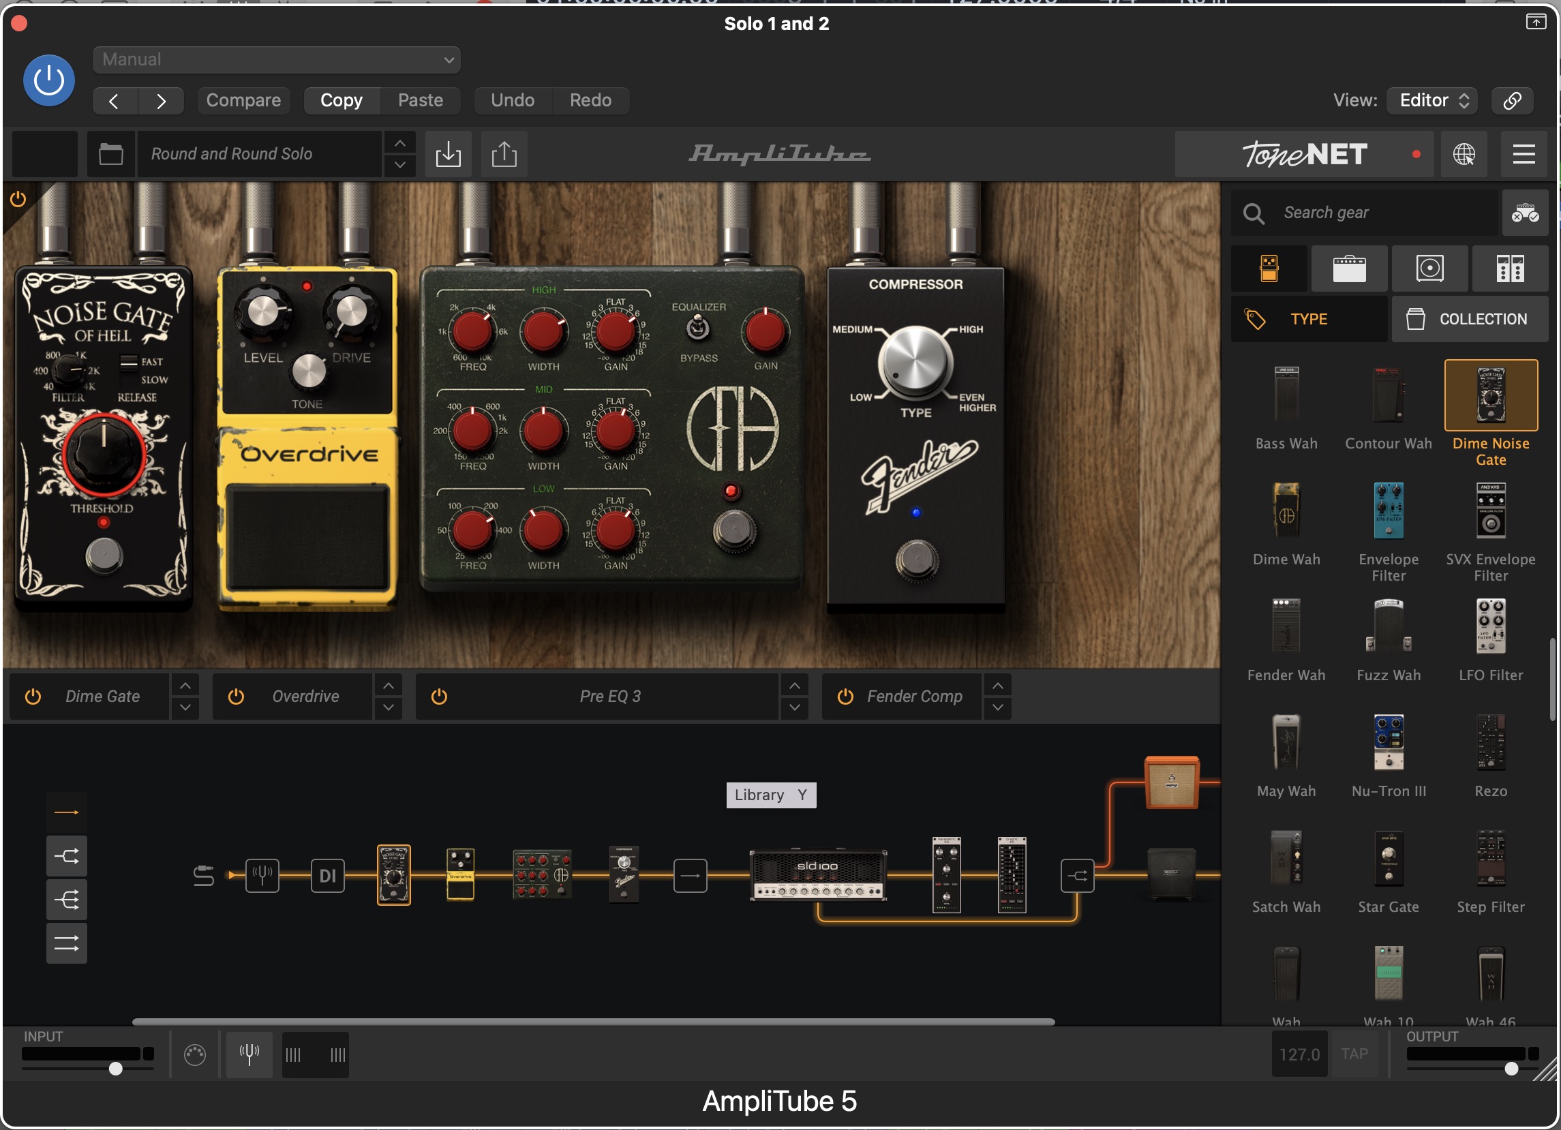Flip the EQUALIZER BYPASS toggle switch
The image size is (1561, 1130).
698,329
